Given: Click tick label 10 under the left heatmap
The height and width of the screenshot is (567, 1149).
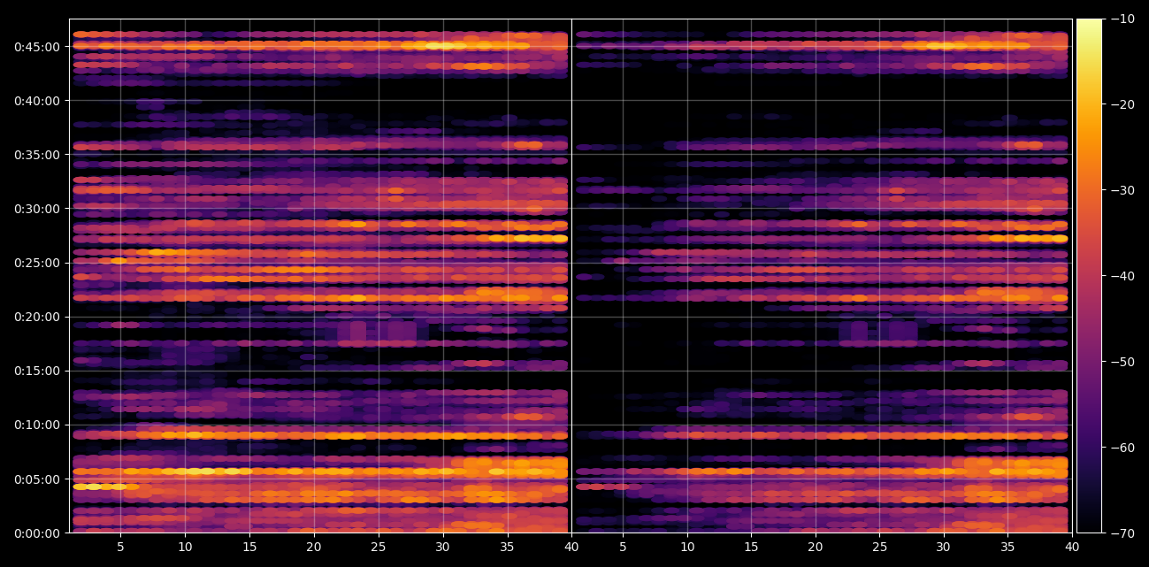Looking at the screenshot, I should [185, 548].
